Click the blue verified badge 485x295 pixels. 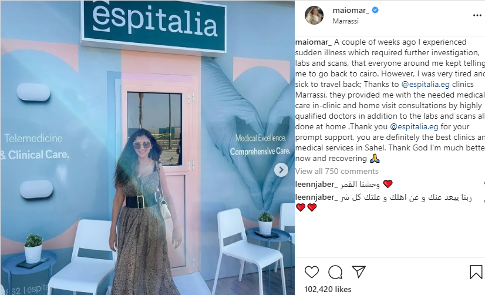pyautogui.click(x=375, y=10)
